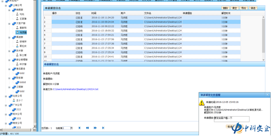
Task: Collapse the 大客户部 node
Action: [9, 24]
